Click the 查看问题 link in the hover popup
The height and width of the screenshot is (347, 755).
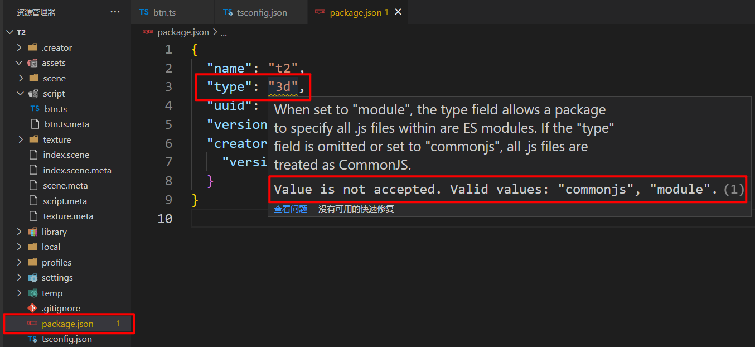pyautogui.click(x=291, y=209)
